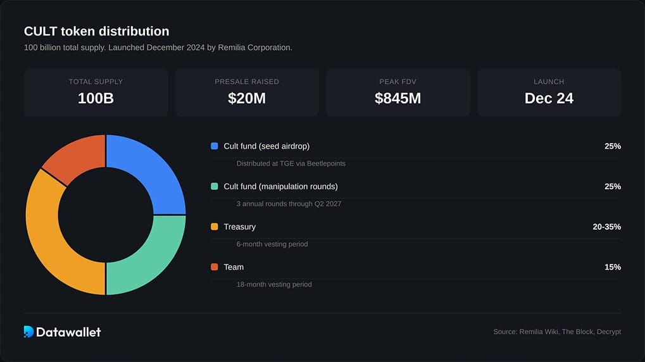Click the CULT token distribution title
The height and width of the screenshot is (362, 645).
97,31
